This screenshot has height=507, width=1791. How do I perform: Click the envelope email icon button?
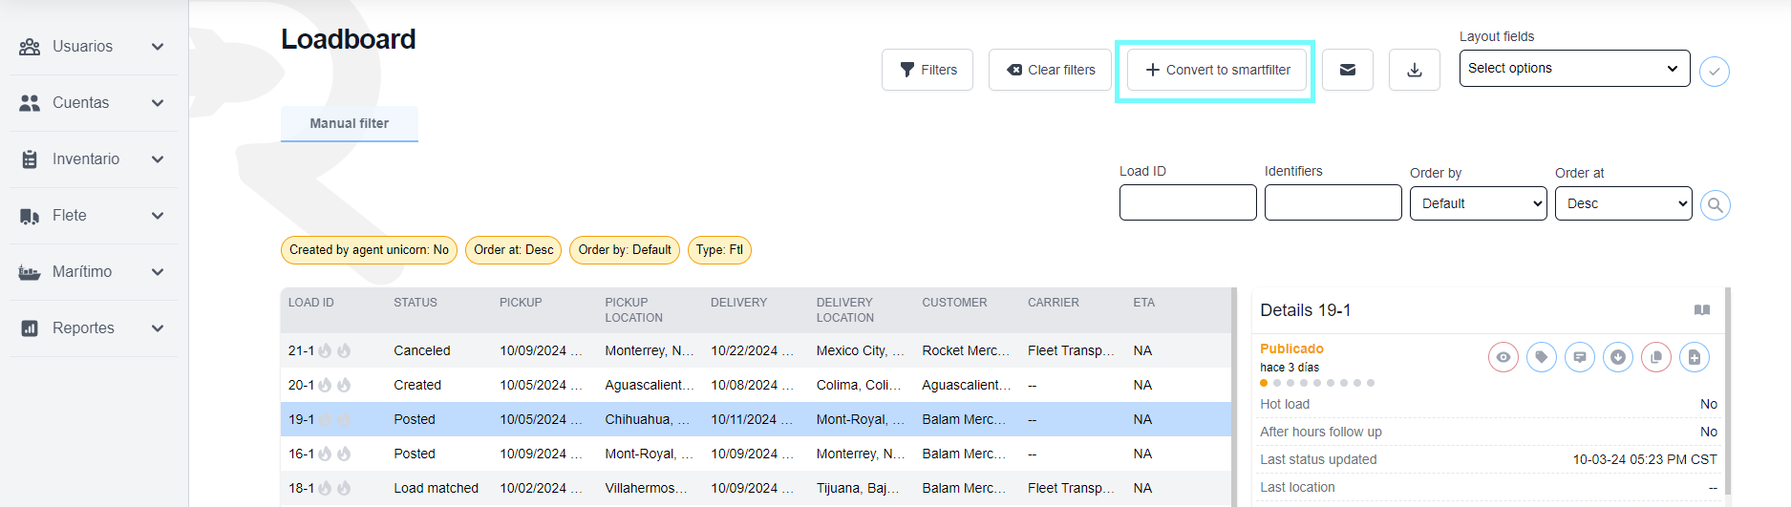[1348, 70]
